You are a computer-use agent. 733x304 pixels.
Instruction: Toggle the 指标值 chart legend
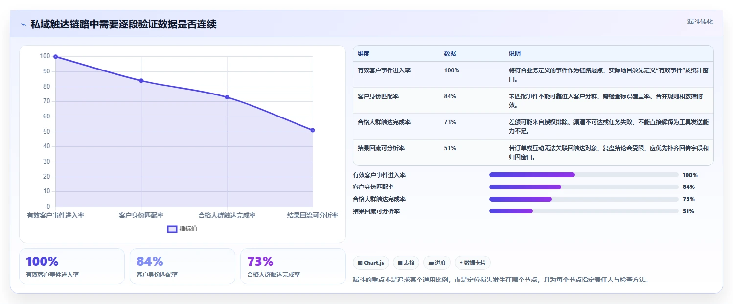182,229
